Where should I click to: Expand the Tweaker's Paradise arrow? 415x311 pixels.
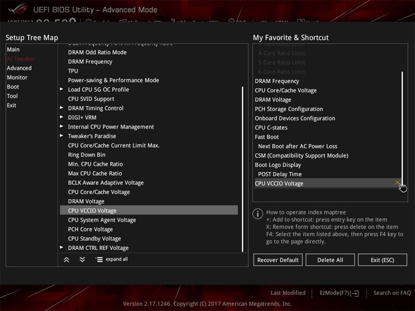coord(62,135)
